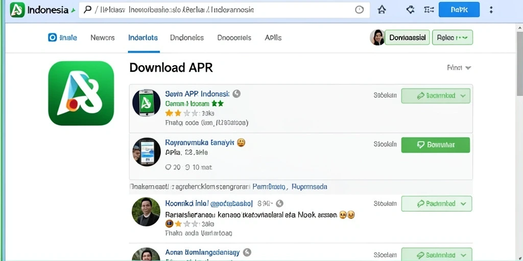The height and width of the screenshot is (261, 523).
Task: Click the star rating in the Koomikd inial row
Action: click(x=182, y=223)
